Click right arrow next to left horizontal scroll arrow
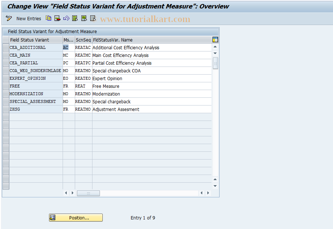 [x=73, y=193]
